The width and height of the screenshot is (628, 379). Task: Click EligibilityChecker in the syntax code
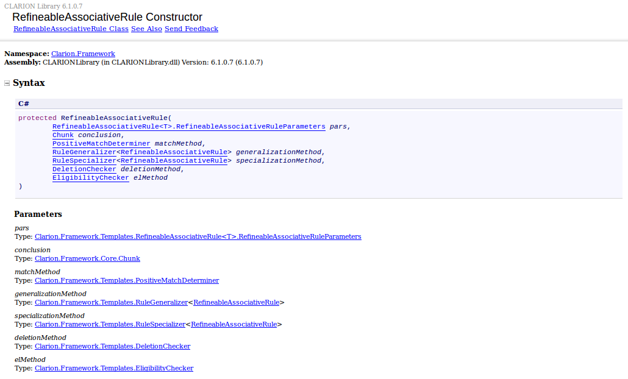point(90,177)
